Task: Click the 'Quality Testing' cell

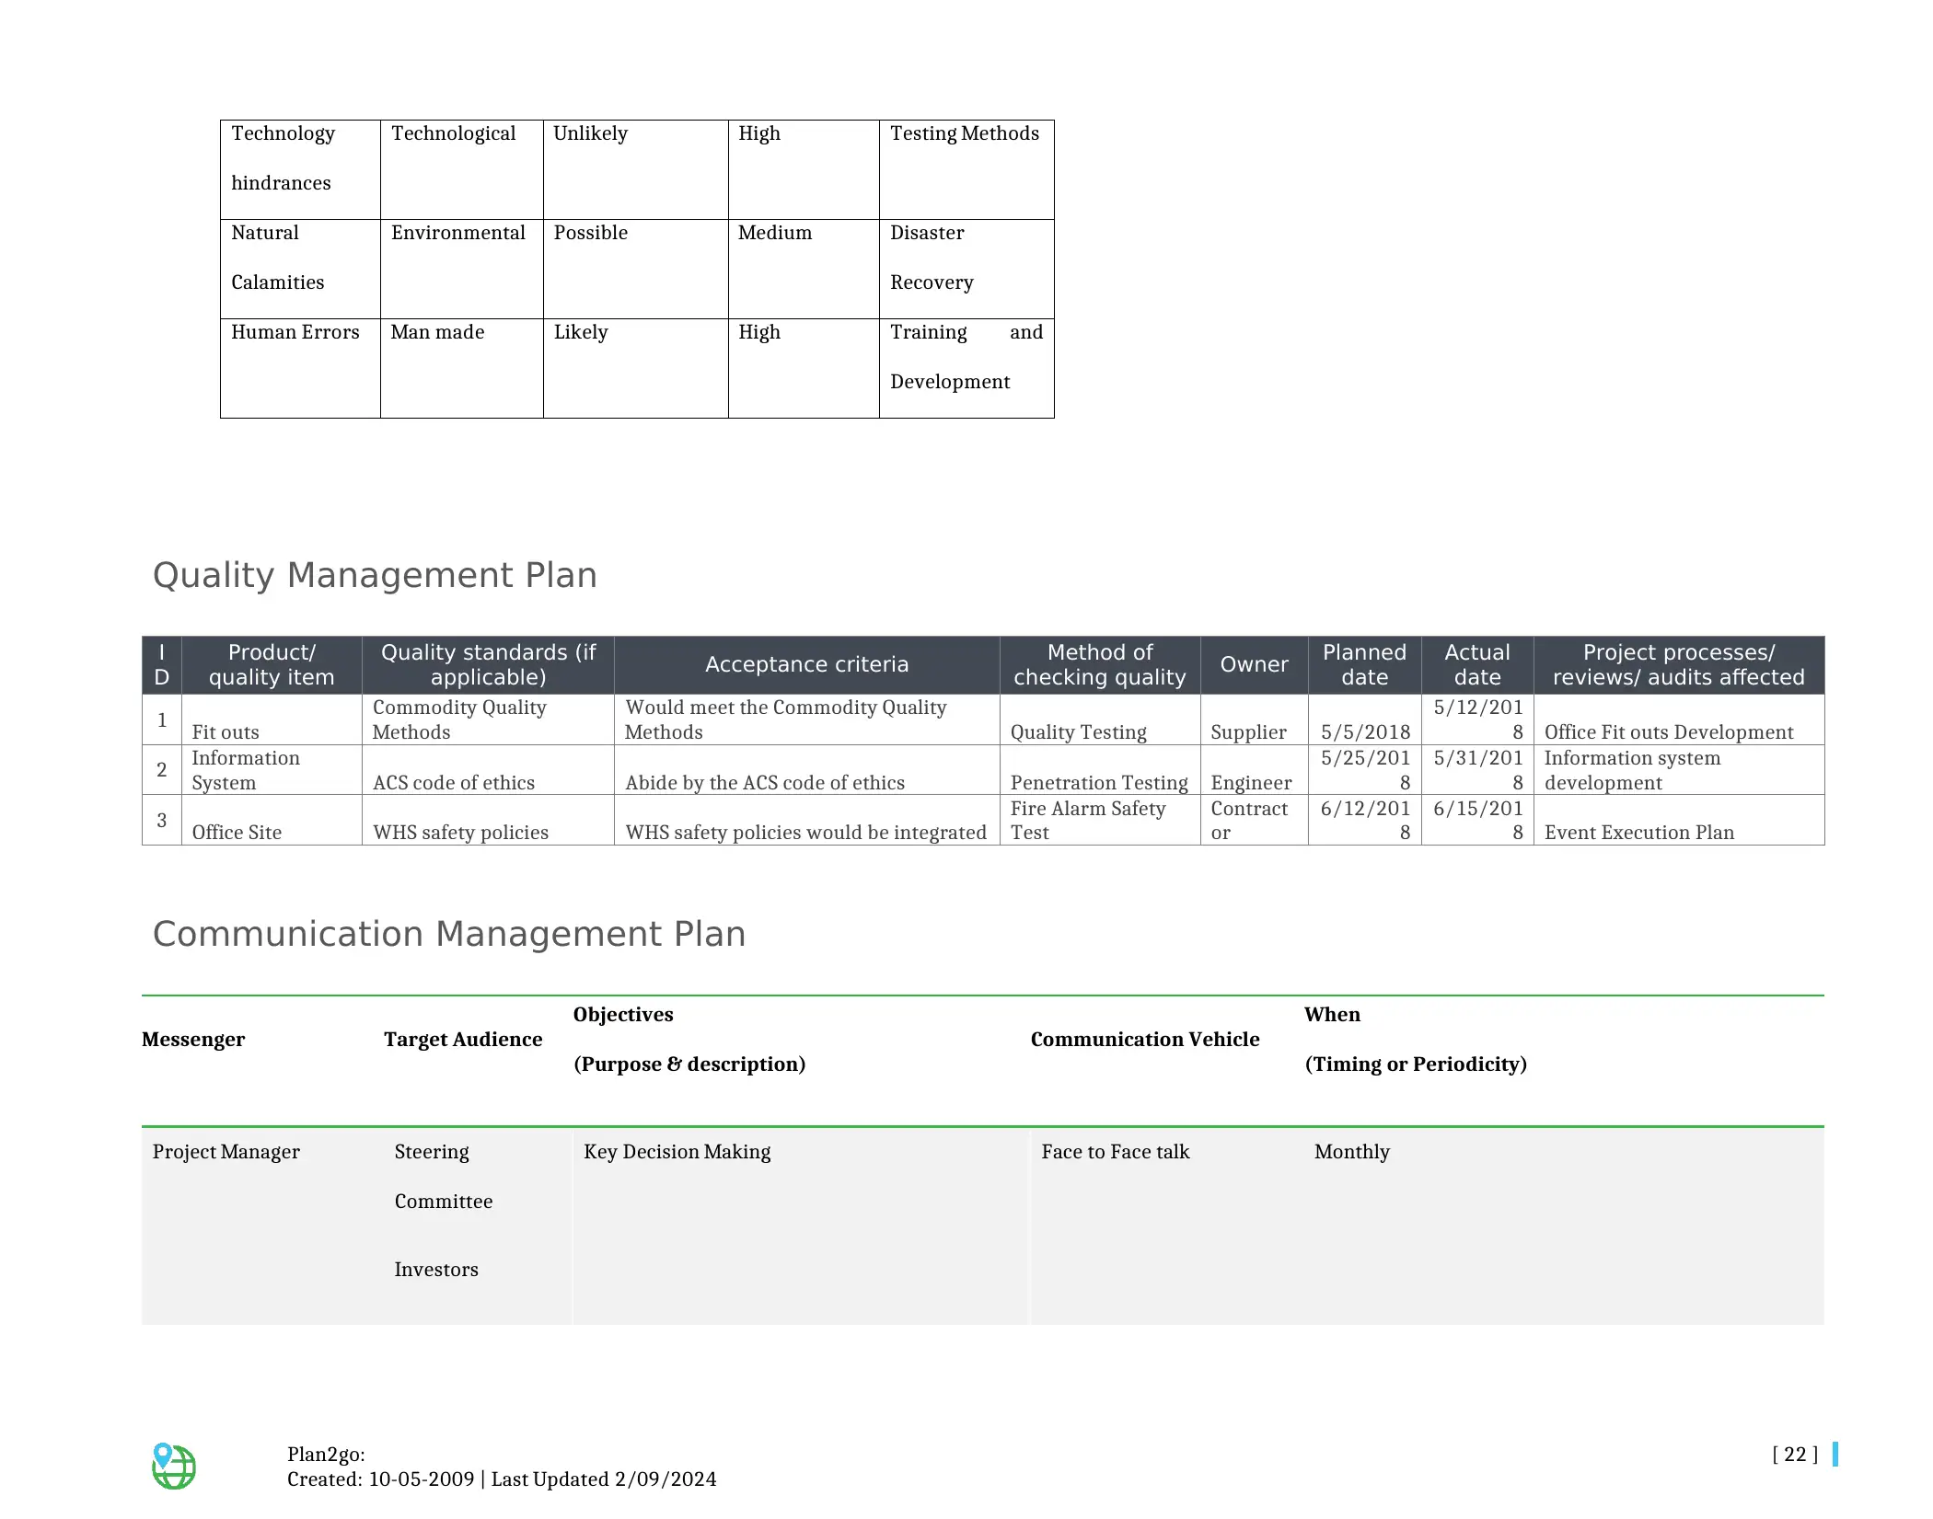Action: point(1100,719)
